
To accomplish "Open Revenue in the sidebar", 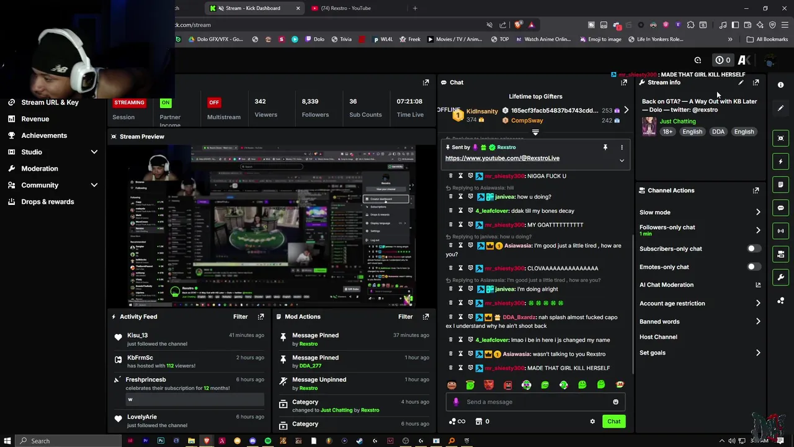I will click(35, 119).
